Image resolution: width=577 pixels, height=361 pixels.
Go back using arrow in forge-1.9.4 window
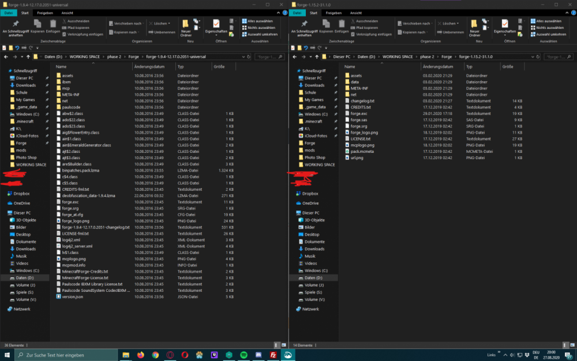6,57
